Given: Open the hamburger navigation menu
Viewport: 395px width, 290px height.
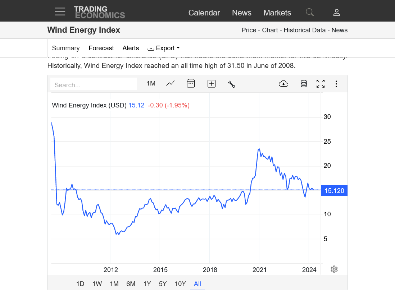Looking at the screenshot, I should 60,11.
